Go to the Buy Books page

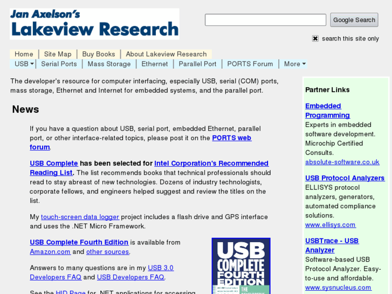coord(99,54)
